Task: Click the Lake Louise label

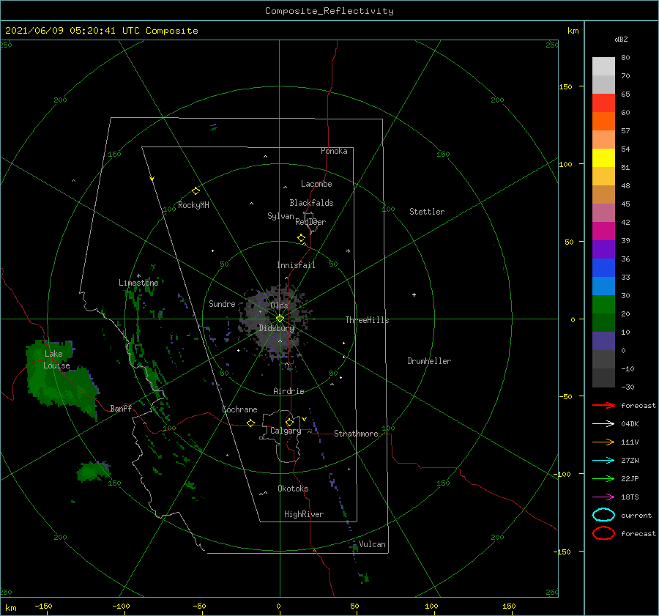Action: coord(56,360)
